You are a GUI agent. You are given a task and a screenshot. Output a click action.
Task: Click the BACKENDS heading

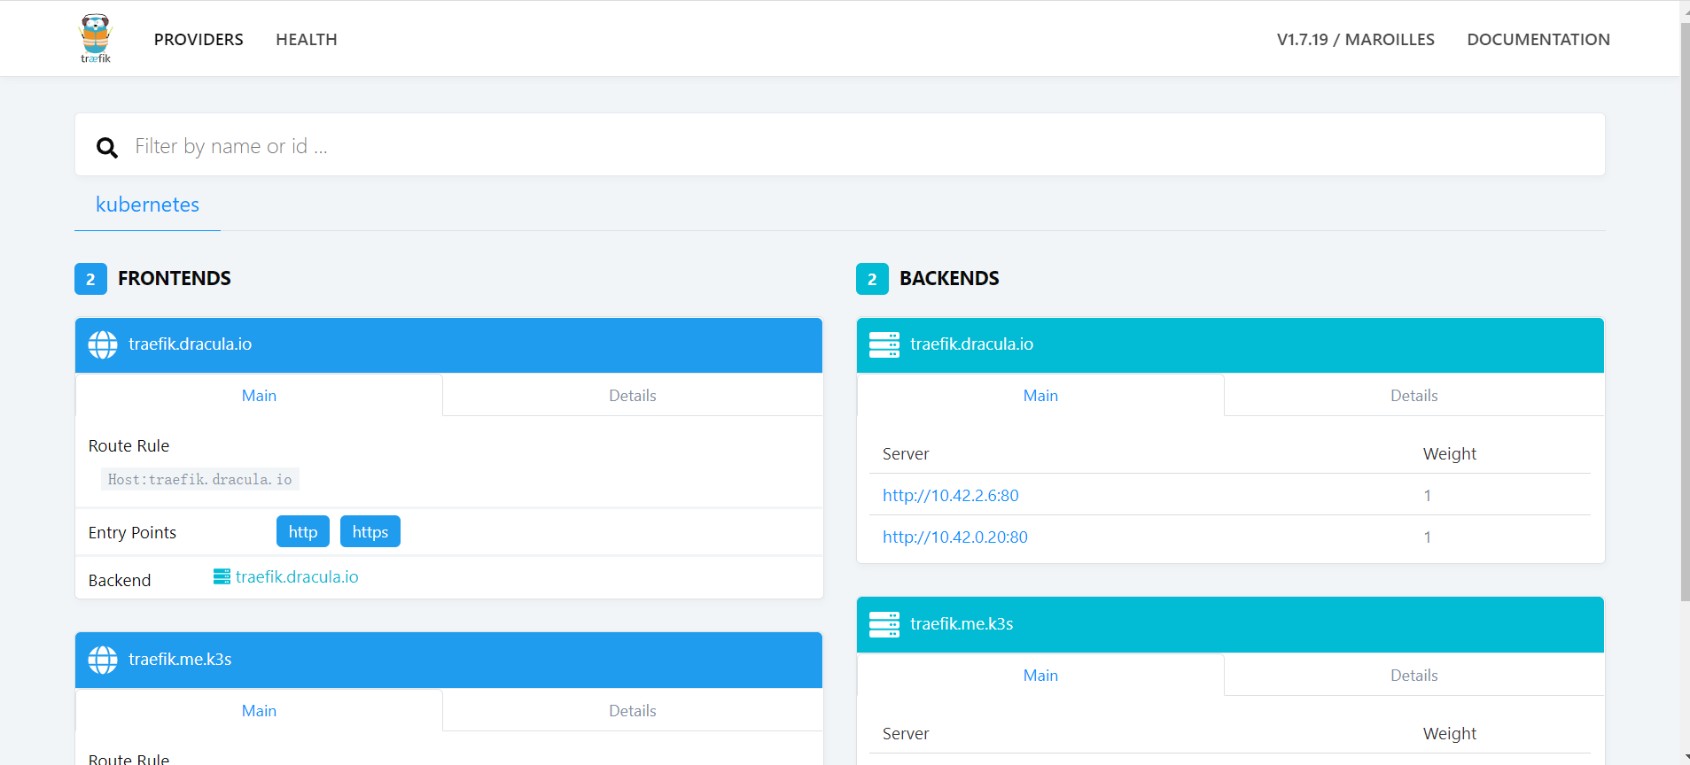pyautogui.click(x=949, y=278)
